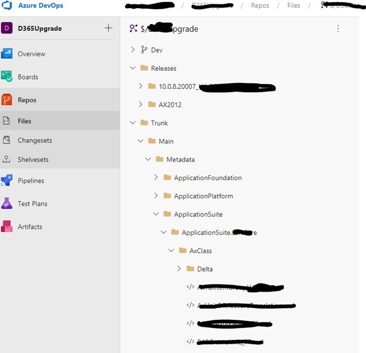
Task: Click Files in the breadcrumb
Action: [294, 5]
